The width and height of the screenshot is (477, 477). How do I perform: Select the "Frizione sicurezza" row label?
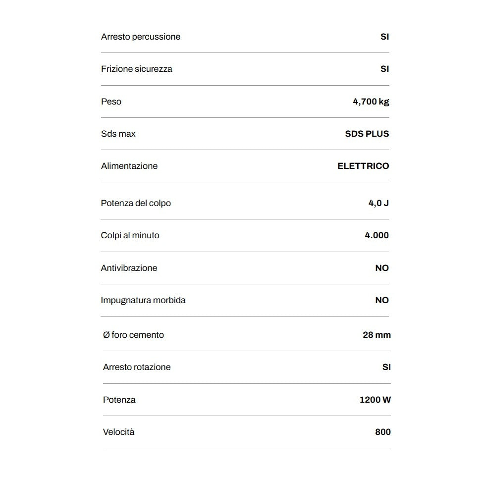click(137, 69)
